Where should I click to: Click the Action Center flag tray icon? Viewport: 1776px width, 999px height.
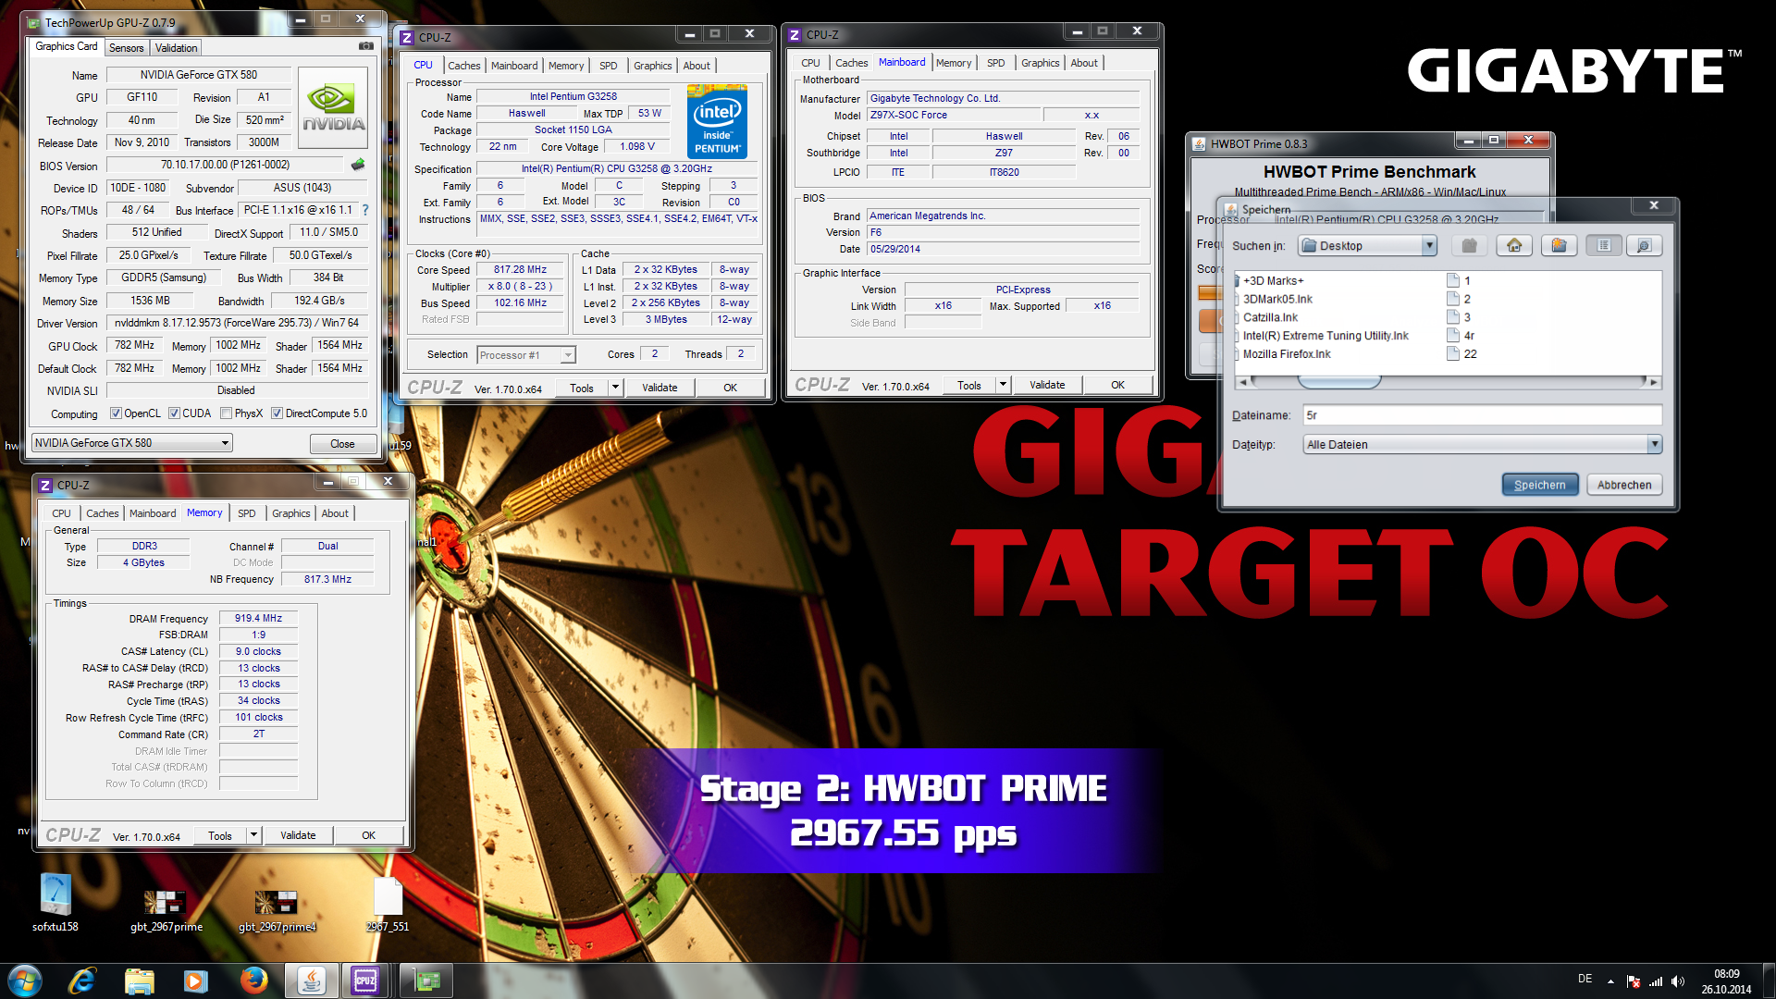coord(1634,981)
